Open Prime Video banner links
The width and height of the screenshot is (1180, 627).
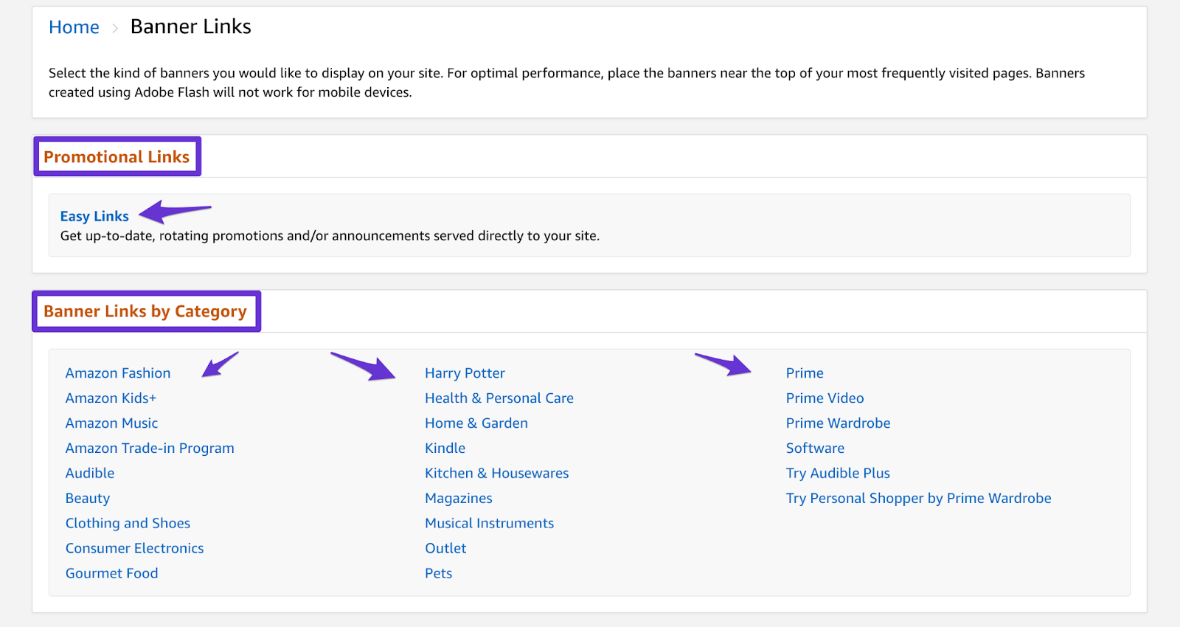pos(825,398)
